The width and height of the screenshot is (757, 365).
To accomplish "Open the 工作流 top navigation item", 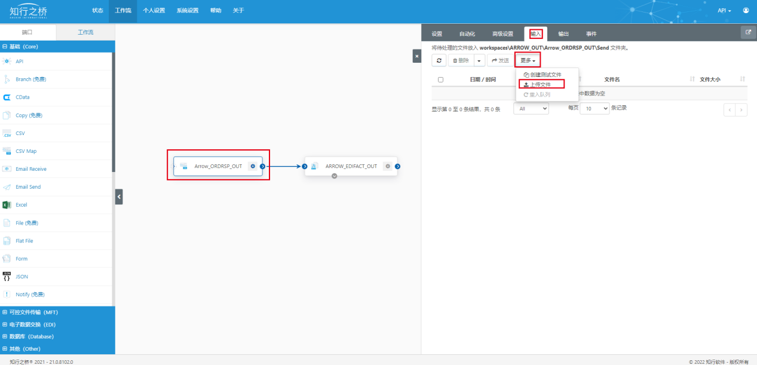I will (x=122, y=11).
